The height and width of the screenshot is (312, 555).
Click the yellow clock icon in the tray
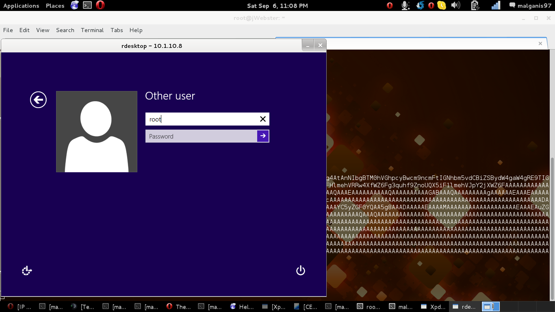pos(442,5)
